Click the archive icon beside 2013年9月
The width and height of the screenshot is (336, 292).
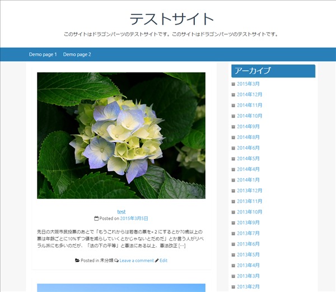click(x=234, y=223)
